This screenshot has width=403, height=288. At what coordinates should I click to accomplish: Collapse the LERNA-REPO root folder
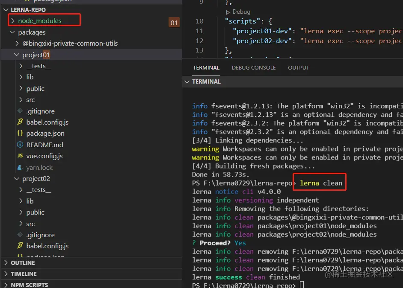click(x=6, y=10)
